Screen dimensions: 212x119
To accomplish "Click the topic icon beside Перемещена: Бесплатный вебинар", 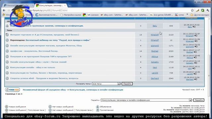I will coord(7,40).
